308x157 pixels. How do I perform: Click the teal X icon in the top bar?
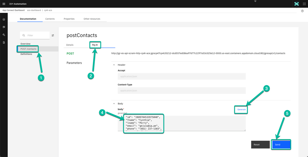pyautogui.click(x=297, y=4)
